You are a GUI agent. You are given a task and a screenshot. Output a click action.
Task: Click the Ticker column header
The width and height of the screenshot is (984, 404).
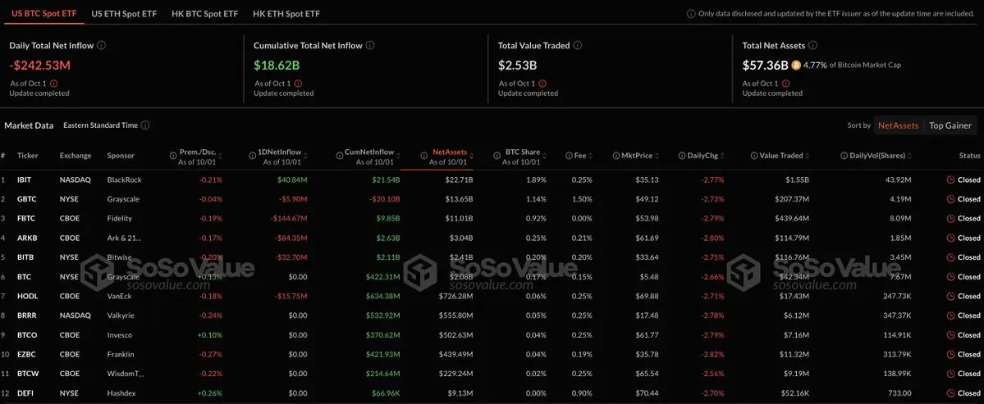pos(28,156)
